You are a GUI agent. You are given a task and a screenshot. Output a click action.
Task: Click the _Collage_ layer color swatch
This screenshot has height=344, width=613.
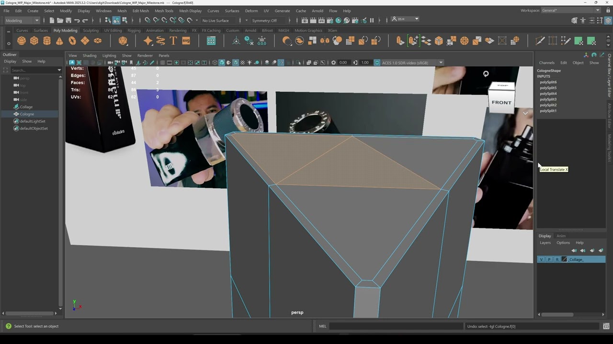(564, 259)
